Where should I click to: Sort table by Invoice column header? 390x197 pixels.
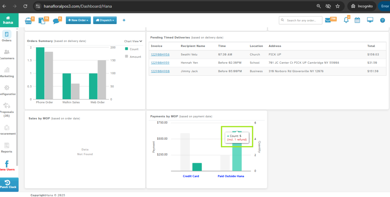[157, 46]
